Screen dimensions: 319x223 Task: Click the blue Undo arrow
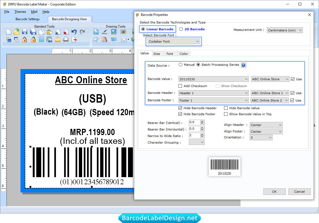click(x=74, y=32)
